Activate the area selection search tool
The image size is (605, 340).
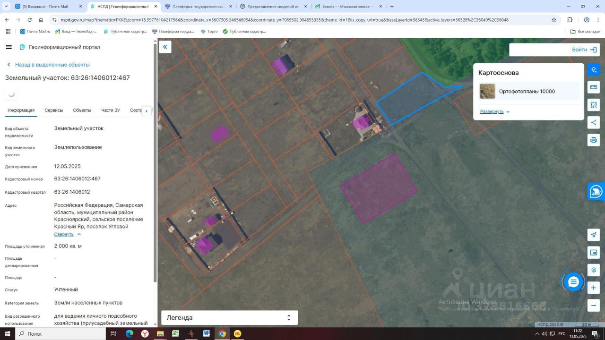point(594,105)
